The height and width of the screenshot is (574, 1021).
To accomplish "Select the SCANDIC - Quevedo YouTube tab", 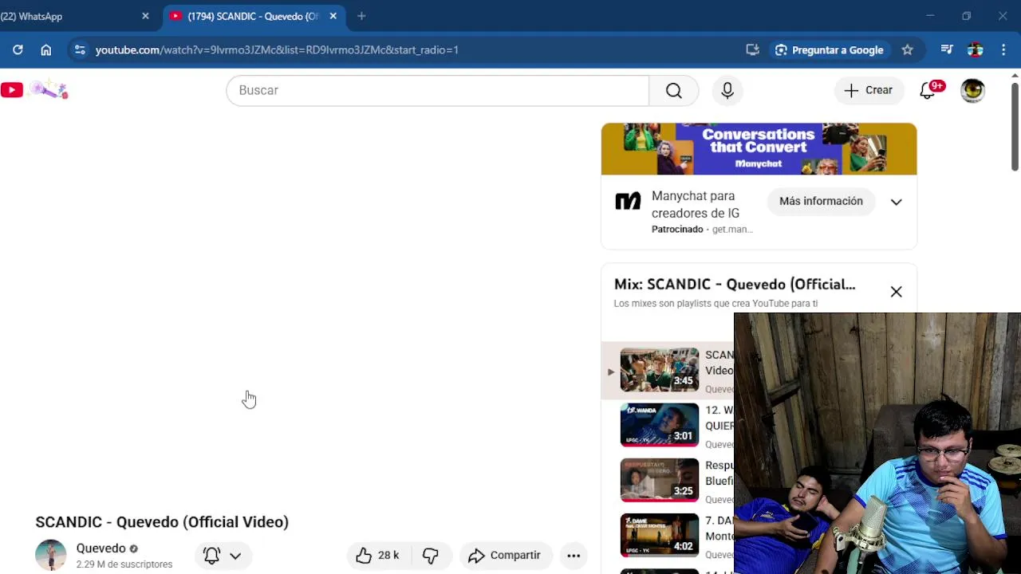I will click(254, 16).
